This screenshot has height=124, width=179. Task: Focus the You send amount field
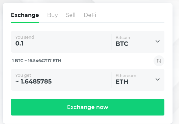point(61,42)
